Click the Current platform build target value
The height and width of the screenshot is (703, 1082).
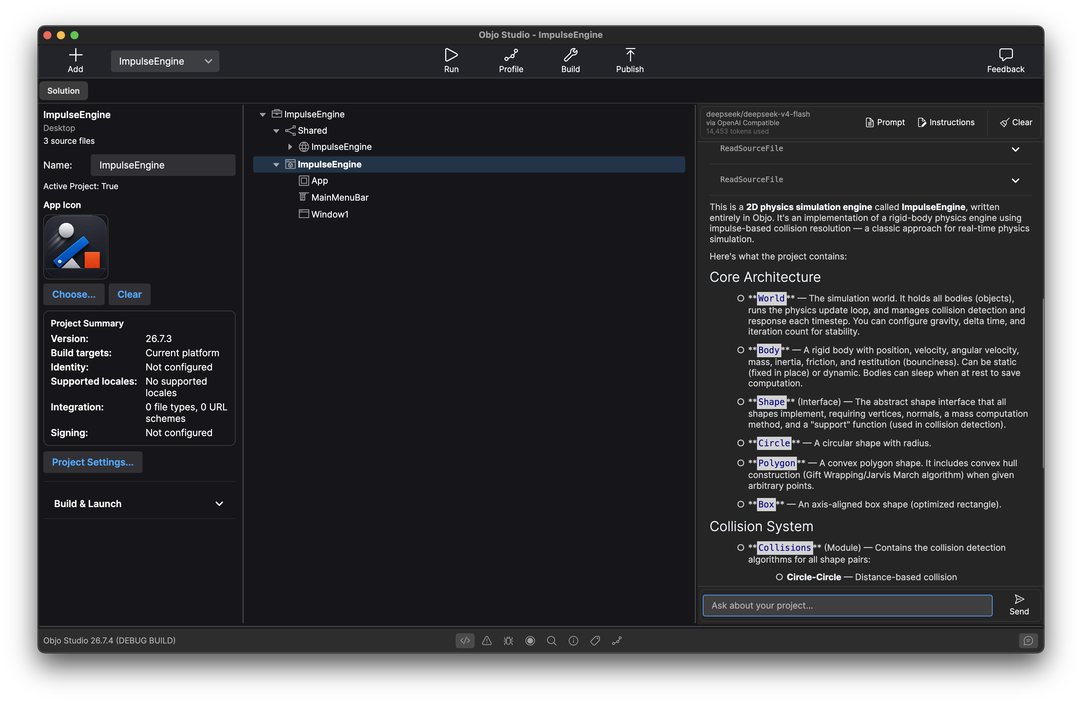182,353
